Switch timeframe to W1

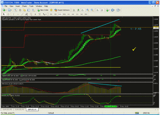tap(82, 14)
